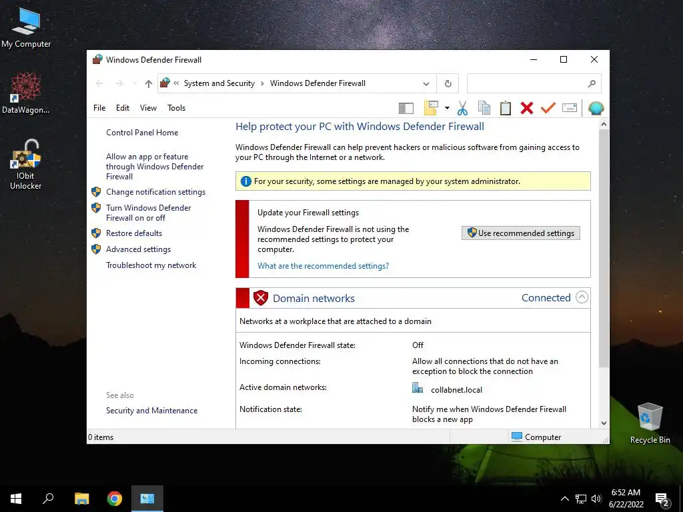683x512 pixels.
Task: Click the scrollbar up arrow
Action: (603, 125)
